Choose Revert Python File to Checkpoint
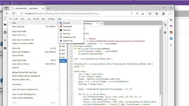Viewport: 189px width, 106px height. tap(34, 76)
